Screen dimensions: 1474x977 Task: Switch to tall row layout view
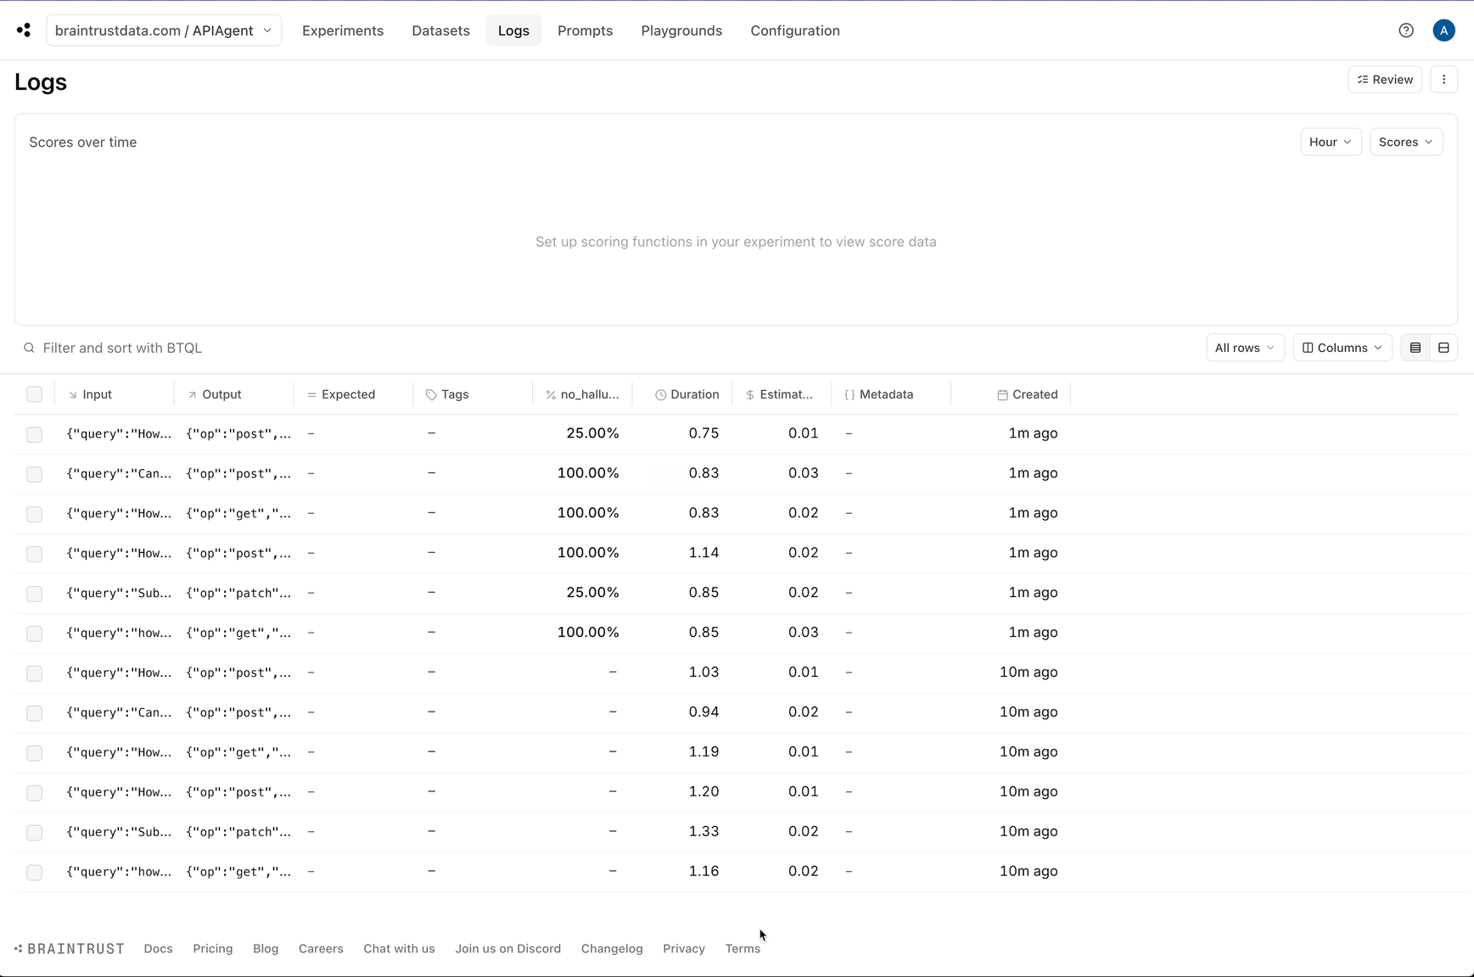1443,348
